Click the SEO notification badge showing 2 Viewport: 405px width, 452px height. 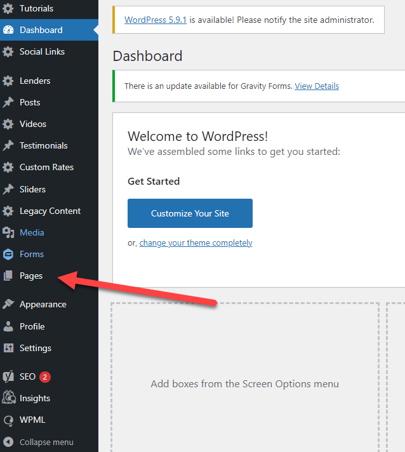point(45,376)
